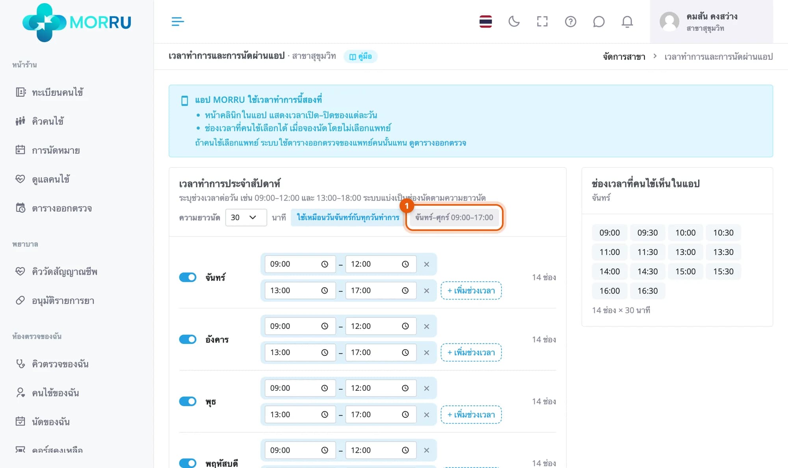This screenshot has height=468, width=788.
Task: Click the user avatar picture
Action: (669, 22)
